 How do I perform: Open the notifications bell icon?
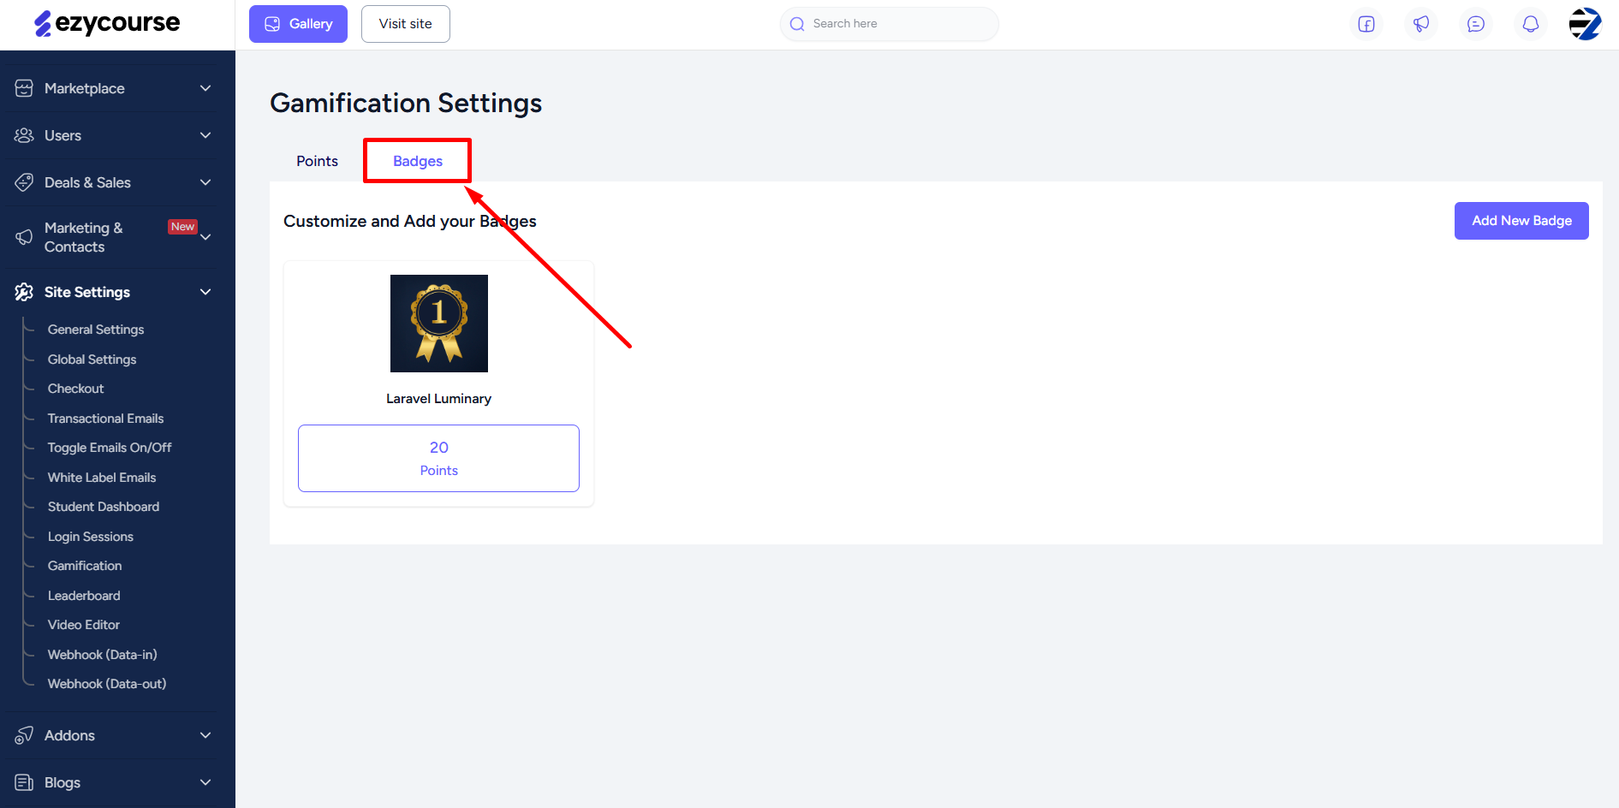pos(1531,24)
